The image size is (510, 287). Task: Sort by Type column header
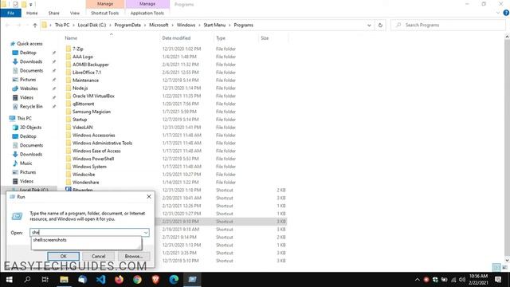pyautogui.click(x=221, y=38)
